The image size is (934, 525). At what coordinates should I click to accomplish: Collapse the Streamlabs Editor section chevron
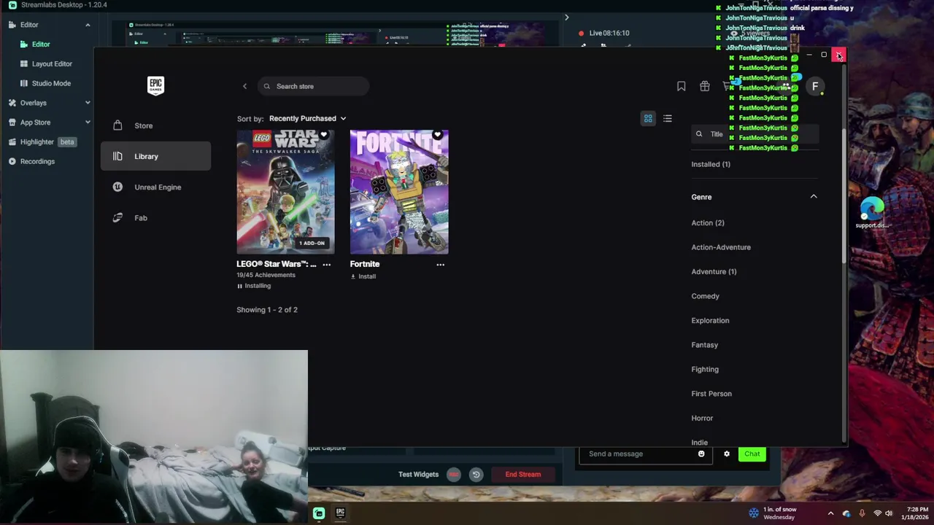point(88,25)
